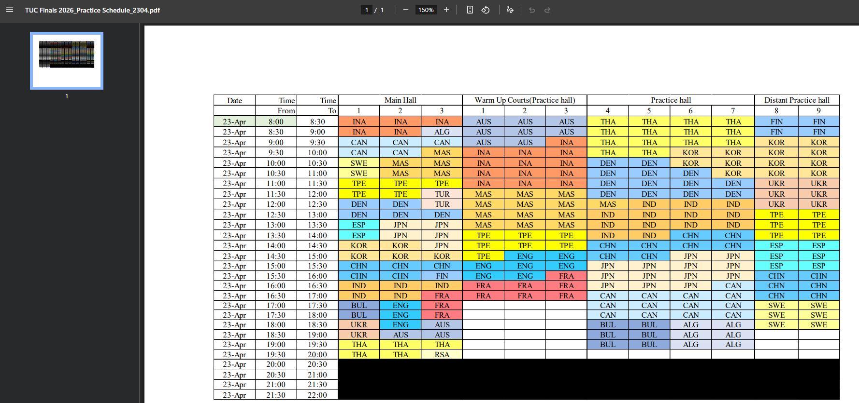This screenshot has width=859, height=403.
Task: Click court number "7" column header
Action: coord(732,111)
